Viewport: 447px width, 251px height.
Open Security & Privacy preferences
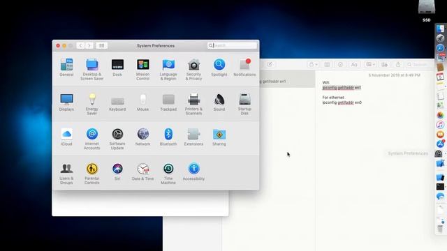pos(193,69)
